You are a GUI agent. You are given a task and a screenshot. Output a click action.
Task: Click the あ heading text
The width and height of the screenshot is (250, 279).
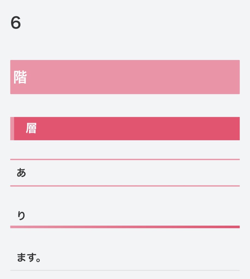click(21, 173)
